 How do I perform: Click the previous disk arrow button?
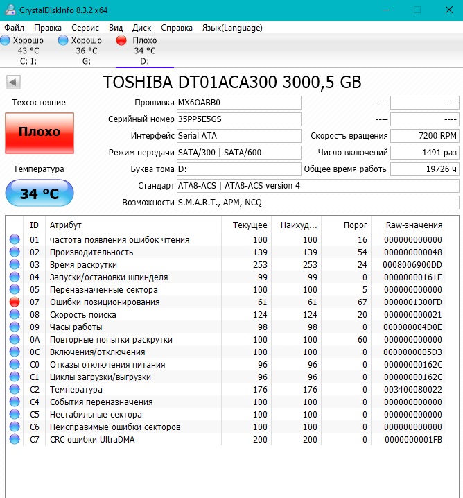[13, 83]
